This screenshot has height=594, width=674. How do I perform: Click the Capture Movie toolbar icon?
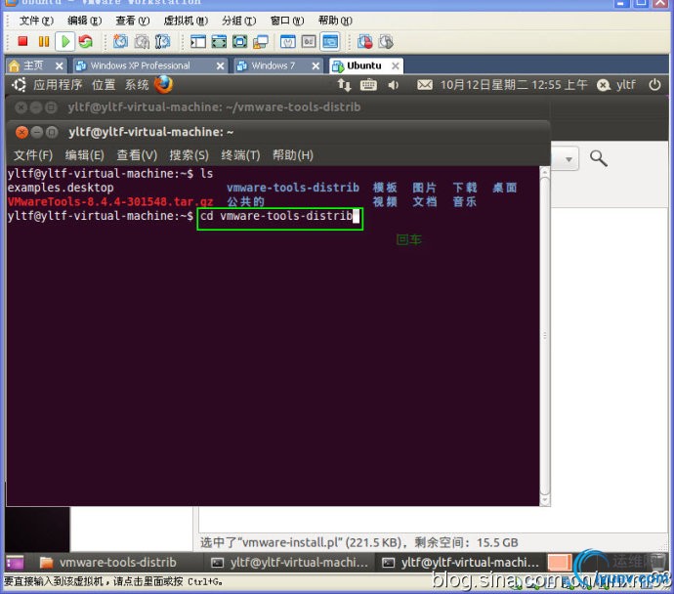(386, 42)
